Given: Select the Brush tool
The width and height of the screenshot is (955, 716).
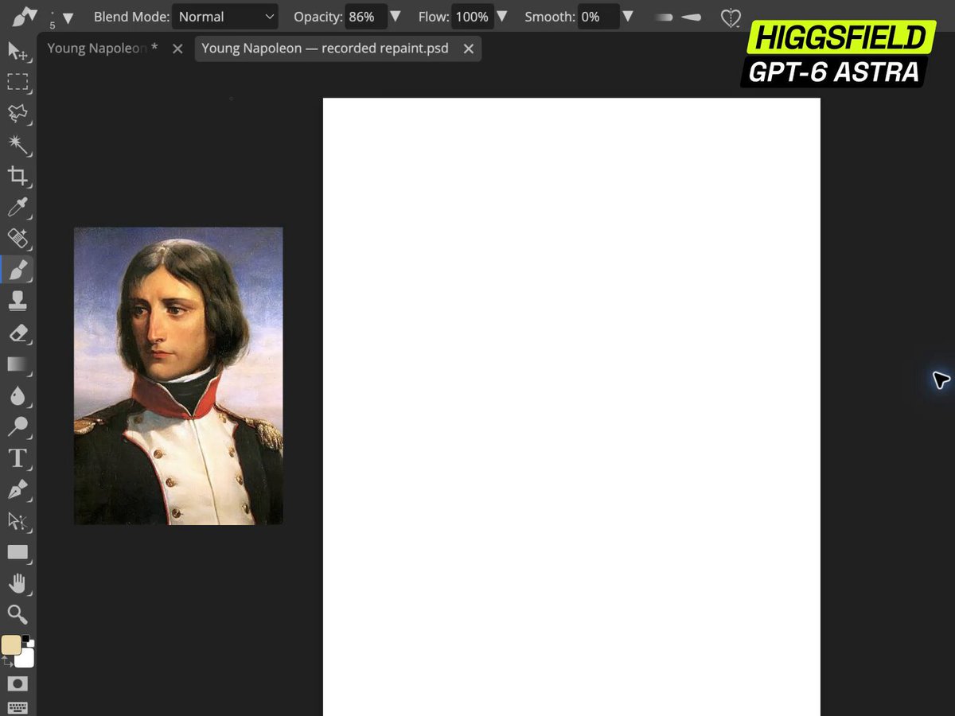Looking at the screenshot, I should 18,270.
